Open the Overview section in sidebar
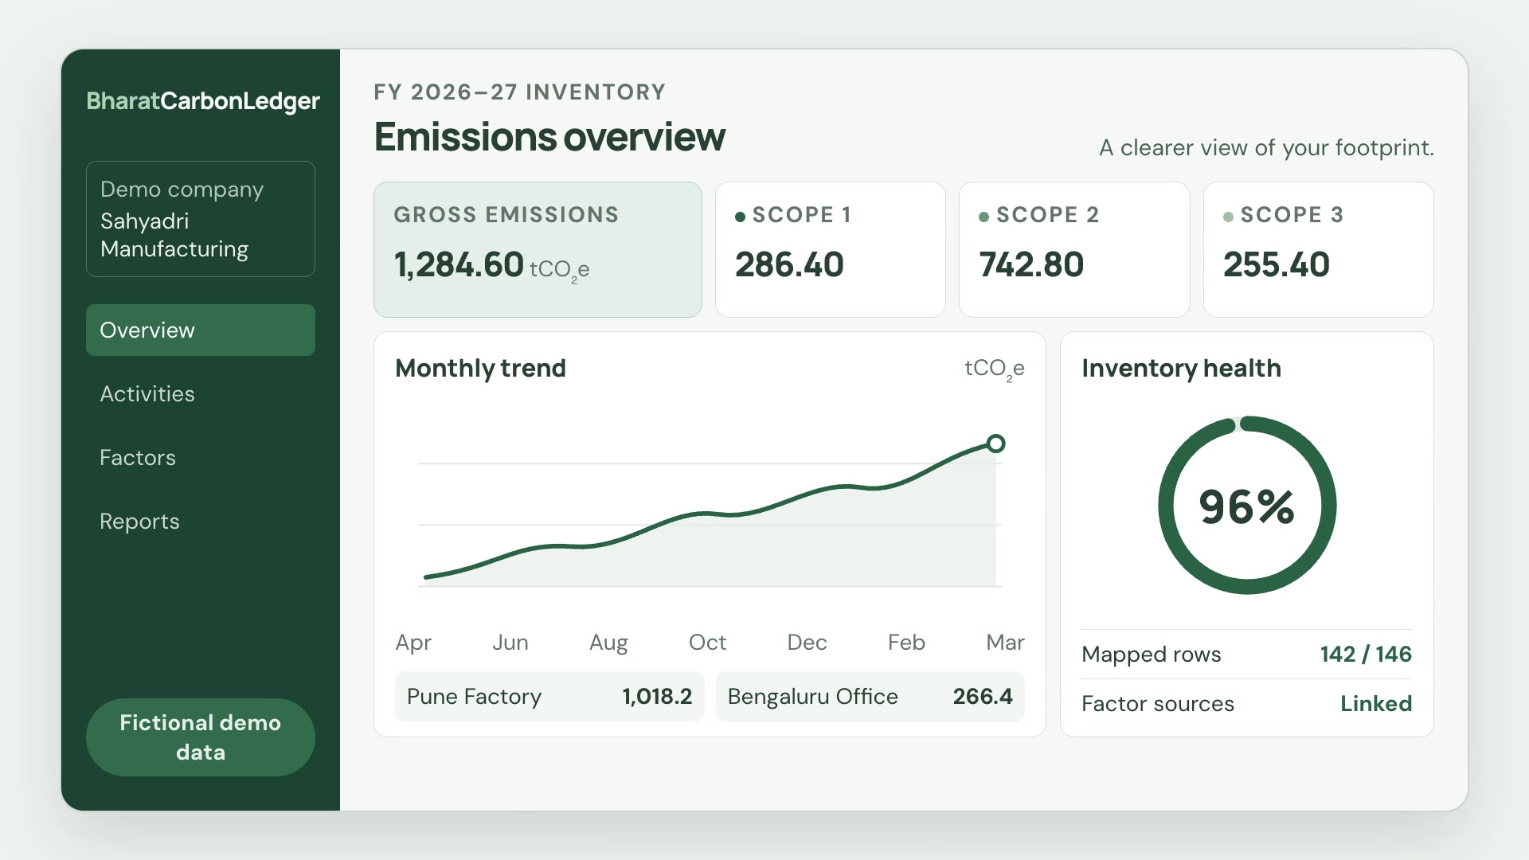This screenshot has width=1529, height=860. pos(200,330)
